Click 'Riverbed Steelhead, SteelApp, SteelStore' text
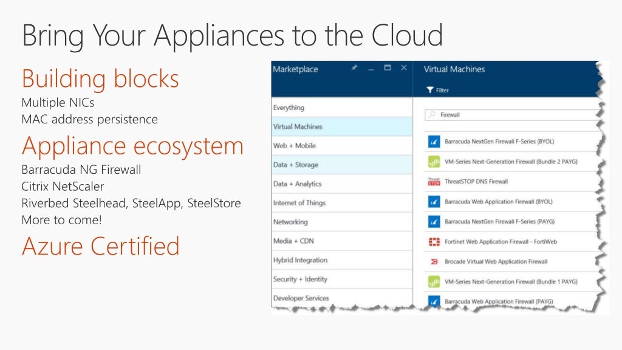This screenshot has width=622, height=350. 131,203
